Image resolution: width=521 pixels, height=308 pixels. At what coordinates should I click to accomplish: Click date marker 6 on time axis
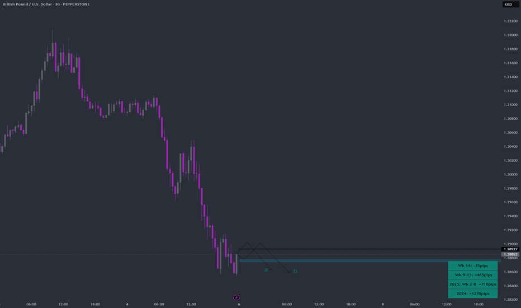click(239, 304)
